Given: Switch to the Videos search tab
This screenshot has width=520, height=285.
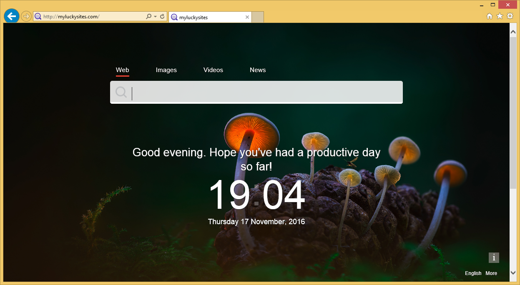Looking at the screenshot, I should tap(213, 70).
